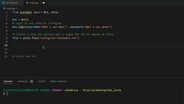Click main.py in the breadcrumb path
184x104 pixels.
click(11, 8)
